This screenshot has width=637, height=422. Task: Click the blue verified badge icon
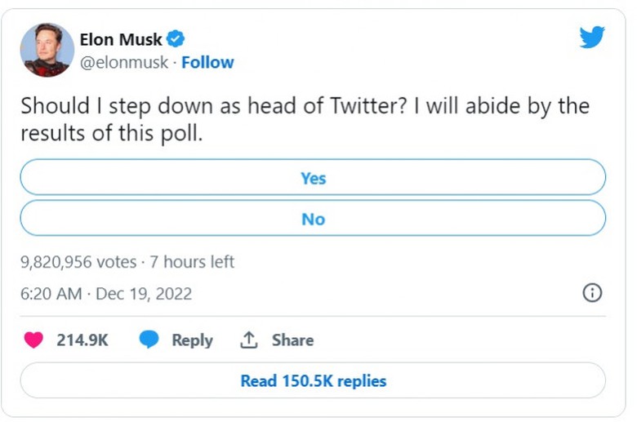click(x=176, y=39)
